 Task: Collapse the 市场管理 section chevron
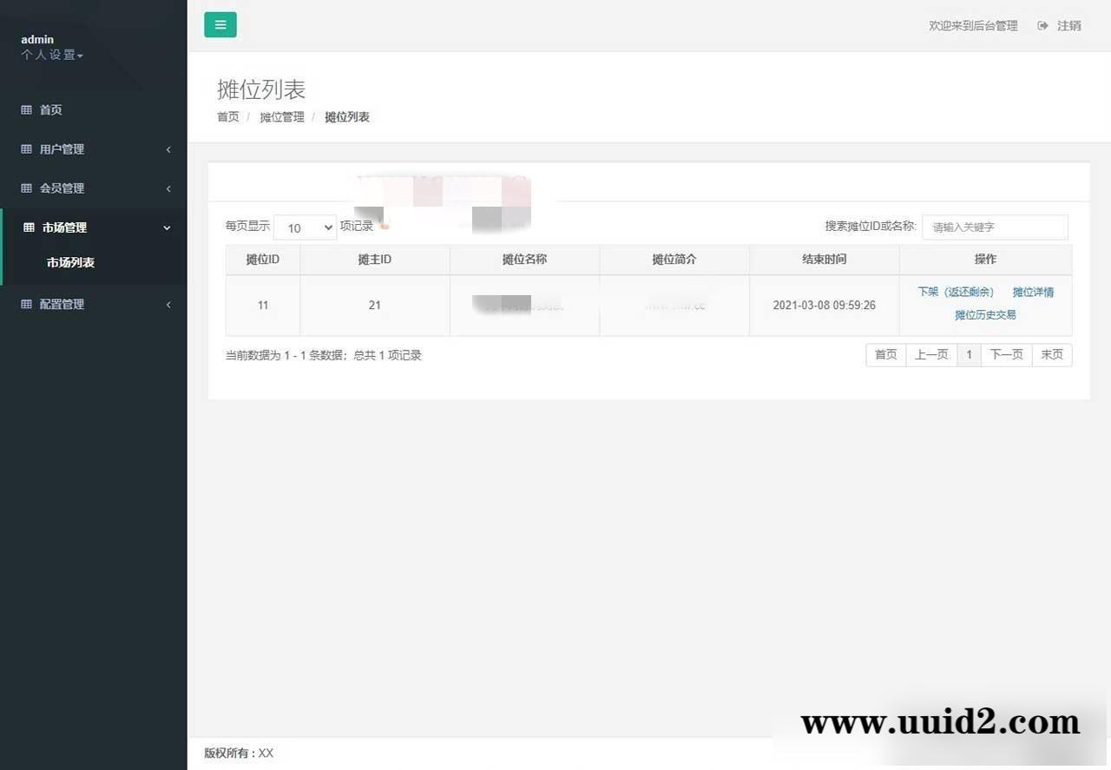coord(167,227)
